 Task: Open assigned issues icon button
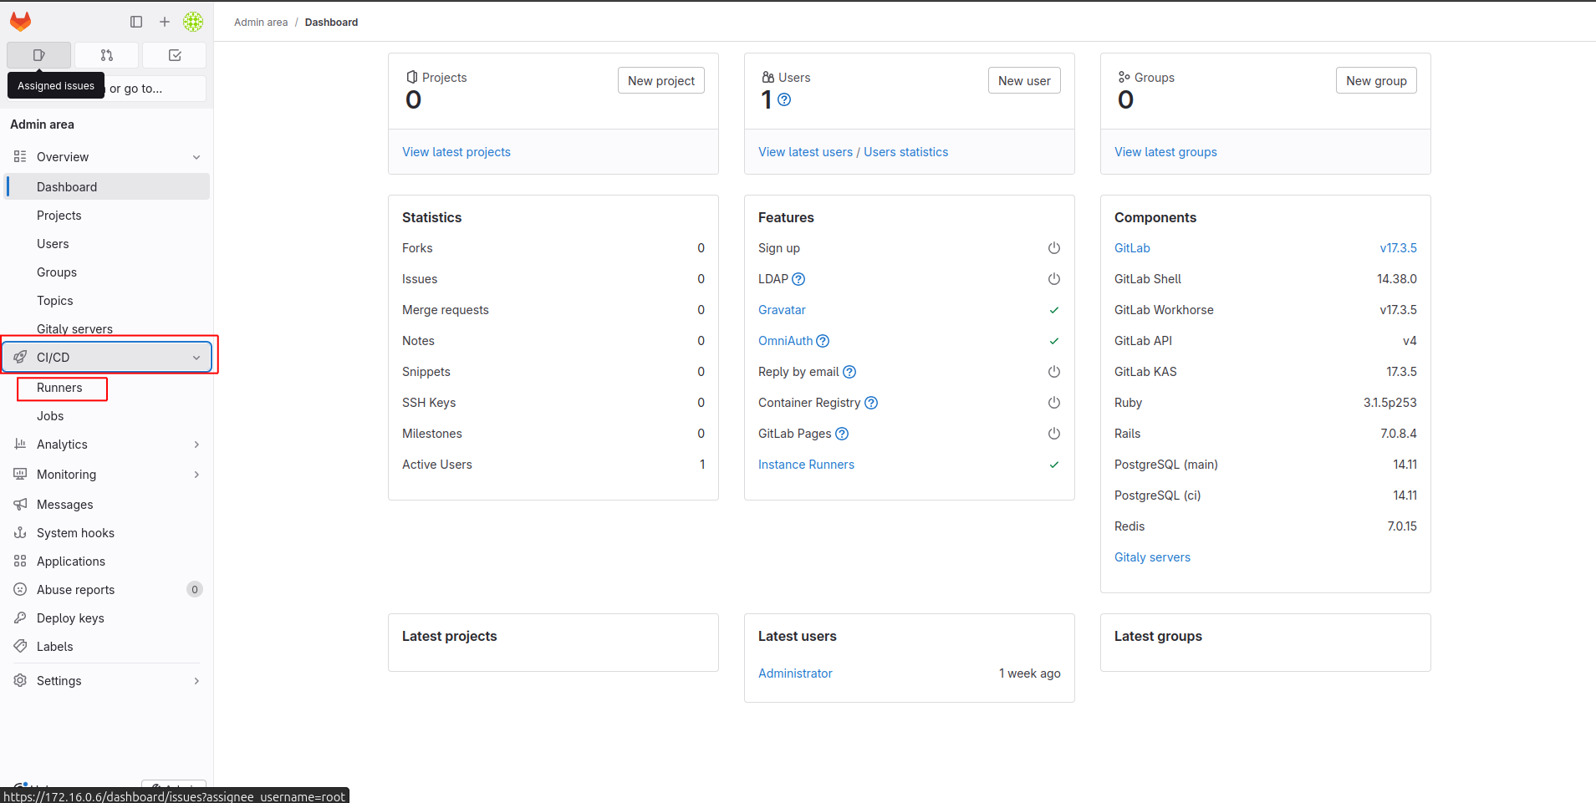click(x=38, y=55)
